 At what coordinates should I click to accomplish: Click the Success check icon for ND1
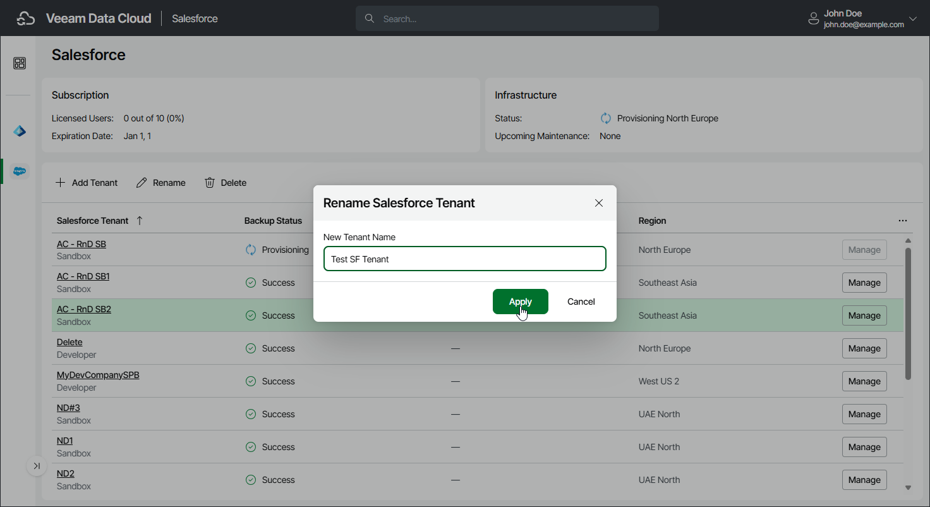point(251,447)
